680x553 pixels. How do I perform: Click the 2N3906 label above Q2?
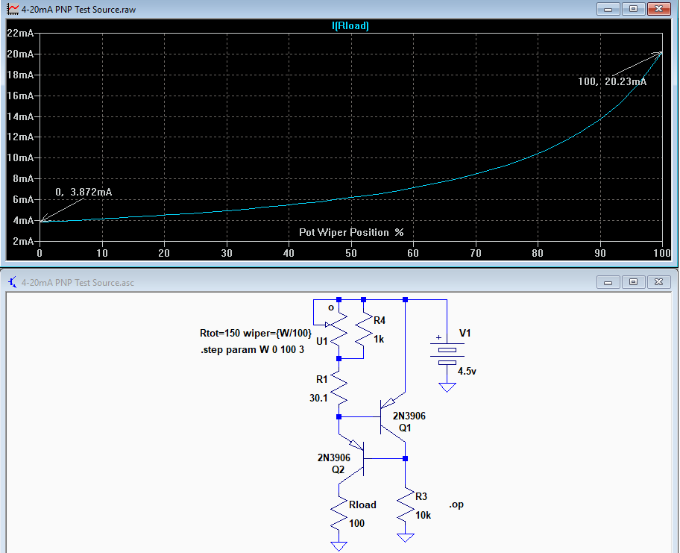(333, 457)
